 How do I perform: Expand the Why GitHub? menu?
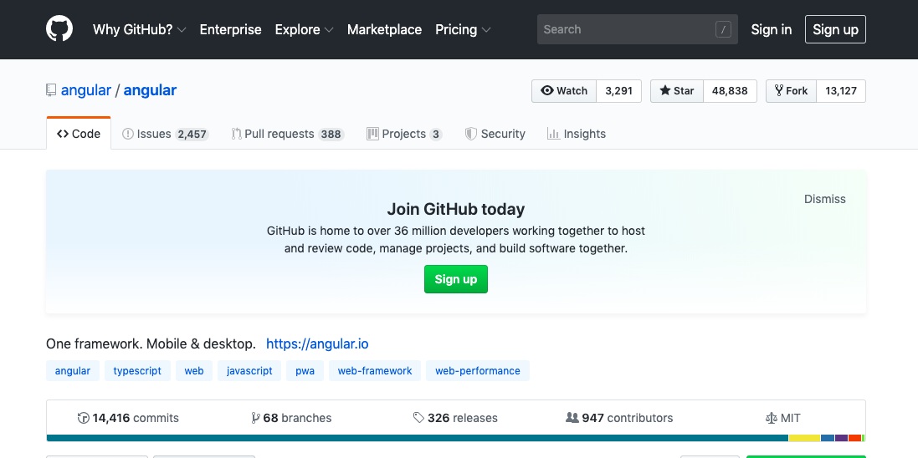click(x=140, y=29)
